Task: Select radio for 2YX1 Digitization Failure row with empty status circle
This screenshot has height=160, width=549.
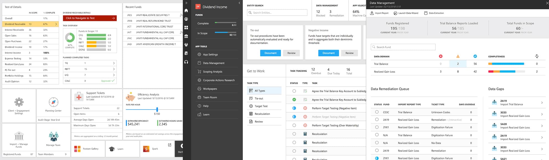Action: [x=377, y=127]
